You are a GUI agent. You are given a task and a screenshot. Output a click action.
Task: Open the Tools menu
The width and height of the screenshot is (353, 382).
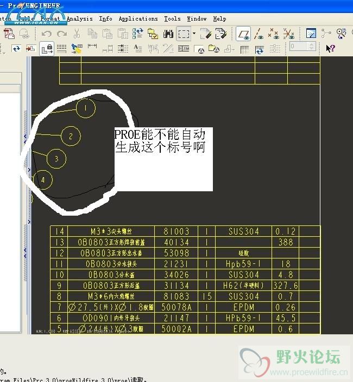coord(172,19)
